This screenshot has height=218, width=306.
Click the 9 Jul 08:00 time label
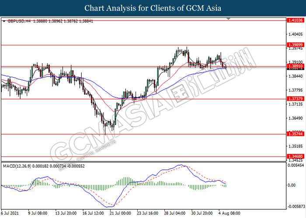click(x=38, y=213)
